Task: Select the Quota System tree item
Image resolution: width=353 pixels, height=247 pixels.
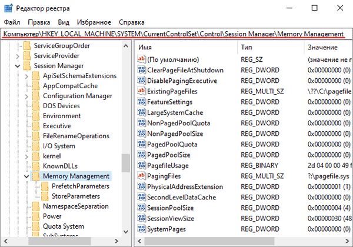Action: [64, 226]
